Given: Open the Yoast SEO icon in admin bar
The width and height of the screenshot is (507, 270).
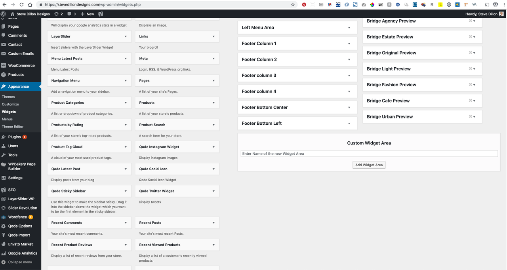Looking at the screenshot, I should point(101,14).
